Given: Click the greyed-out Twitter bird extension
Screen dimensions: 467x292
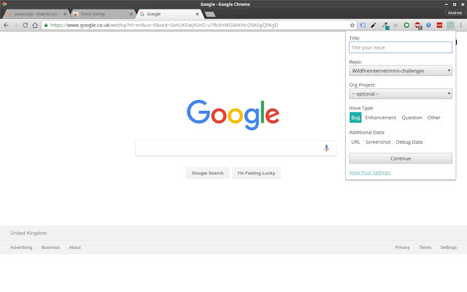Looking at the screenshot, I should [x=395, y=26].
